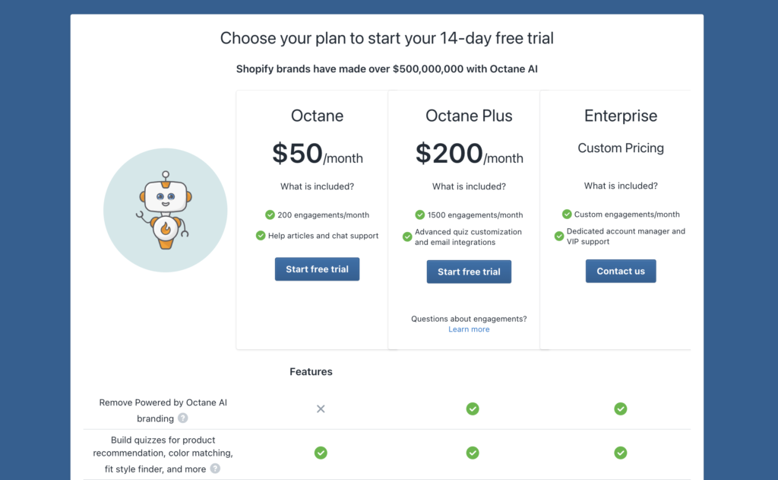The image size is (778, 480).
Task: Click the Octane quiz-building checkmark
Action: 321,453
